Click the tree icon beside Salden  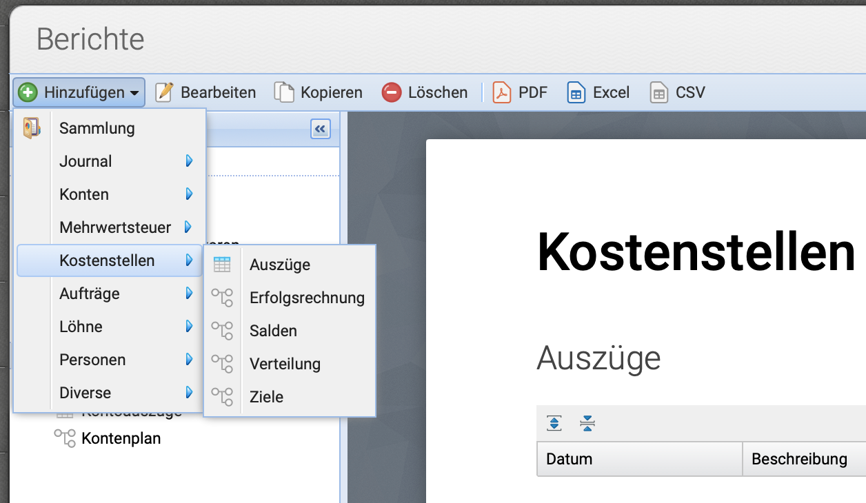click(222, 331)
